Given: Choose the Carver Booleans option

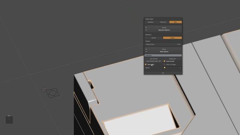Looking at the screenshot, I should point(172,38).
